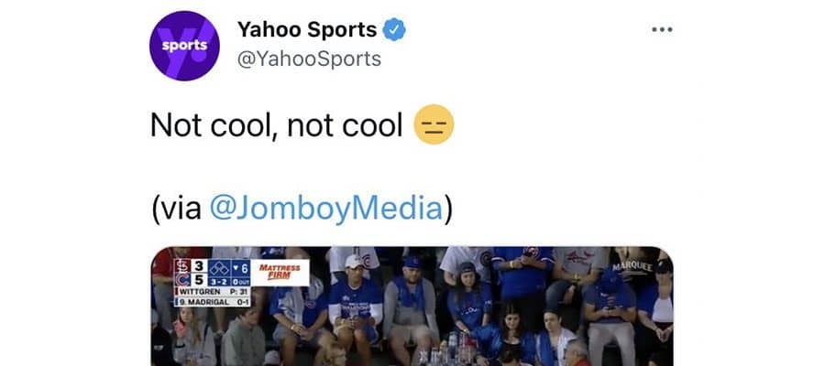Image resolution: width=825 pixels, height=366 pixels.
Task: Click the "(via" text before the mention
Action: click(177, 209)
